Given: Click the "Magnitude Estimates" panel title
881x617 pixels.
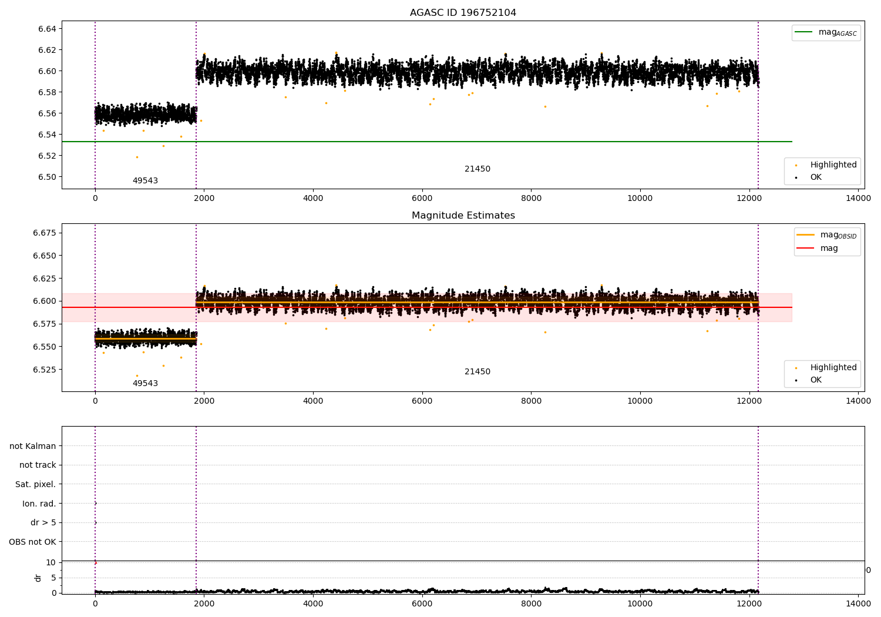Looking at the screenshot, I should tap(463, 216).
